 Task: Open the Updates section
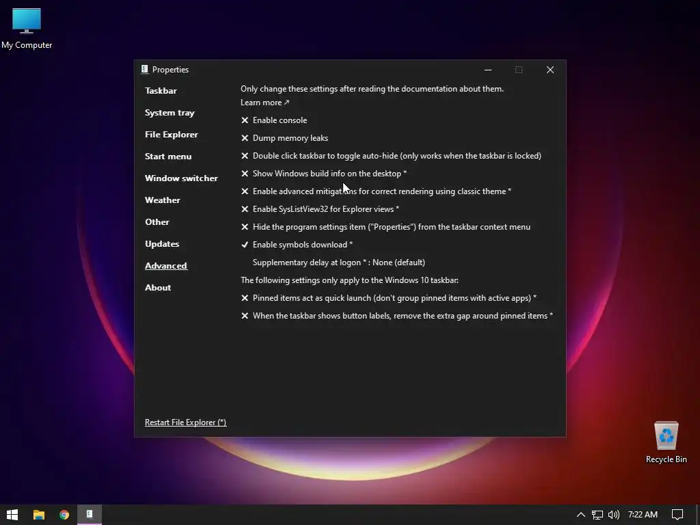tap(162, 244)
